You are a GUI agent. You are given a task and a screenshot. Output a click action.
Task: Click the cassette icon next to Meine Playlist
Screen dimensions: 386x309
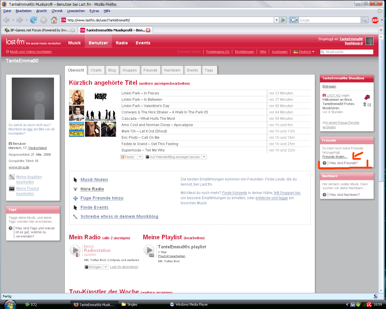12,189
